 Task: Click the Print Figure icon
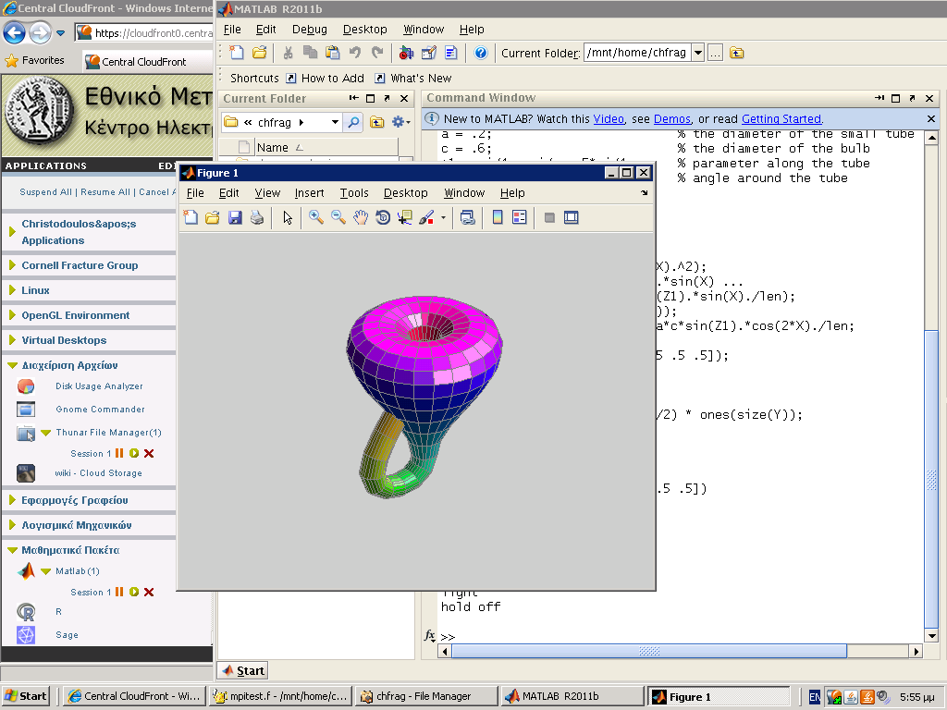[x=257, y=217]
